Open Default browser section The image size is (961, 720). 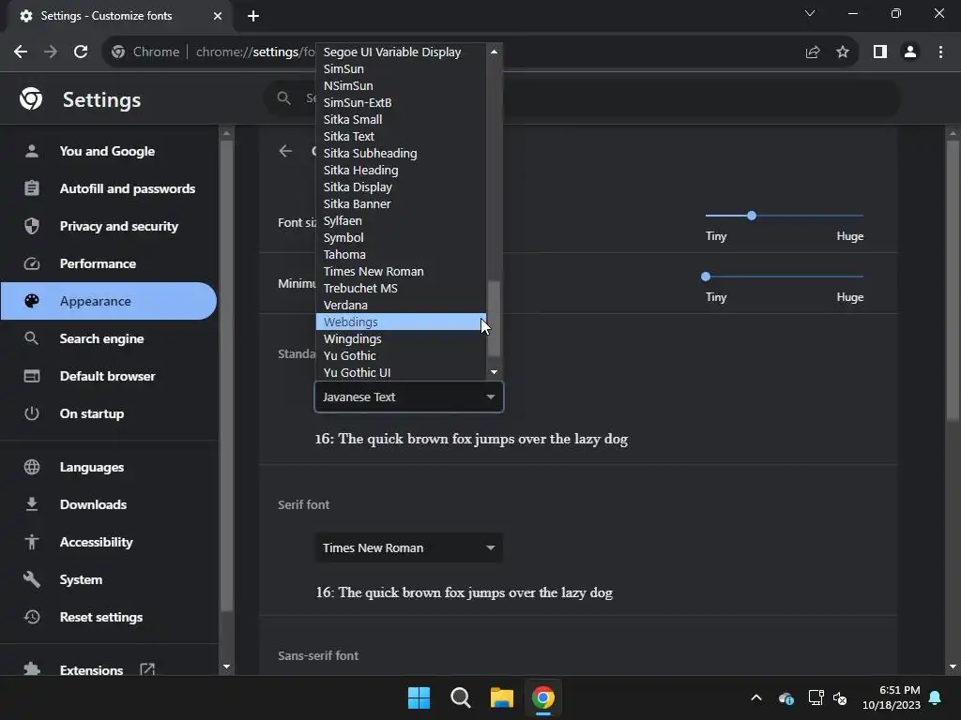pyautogui.click(x=109, y=376)
